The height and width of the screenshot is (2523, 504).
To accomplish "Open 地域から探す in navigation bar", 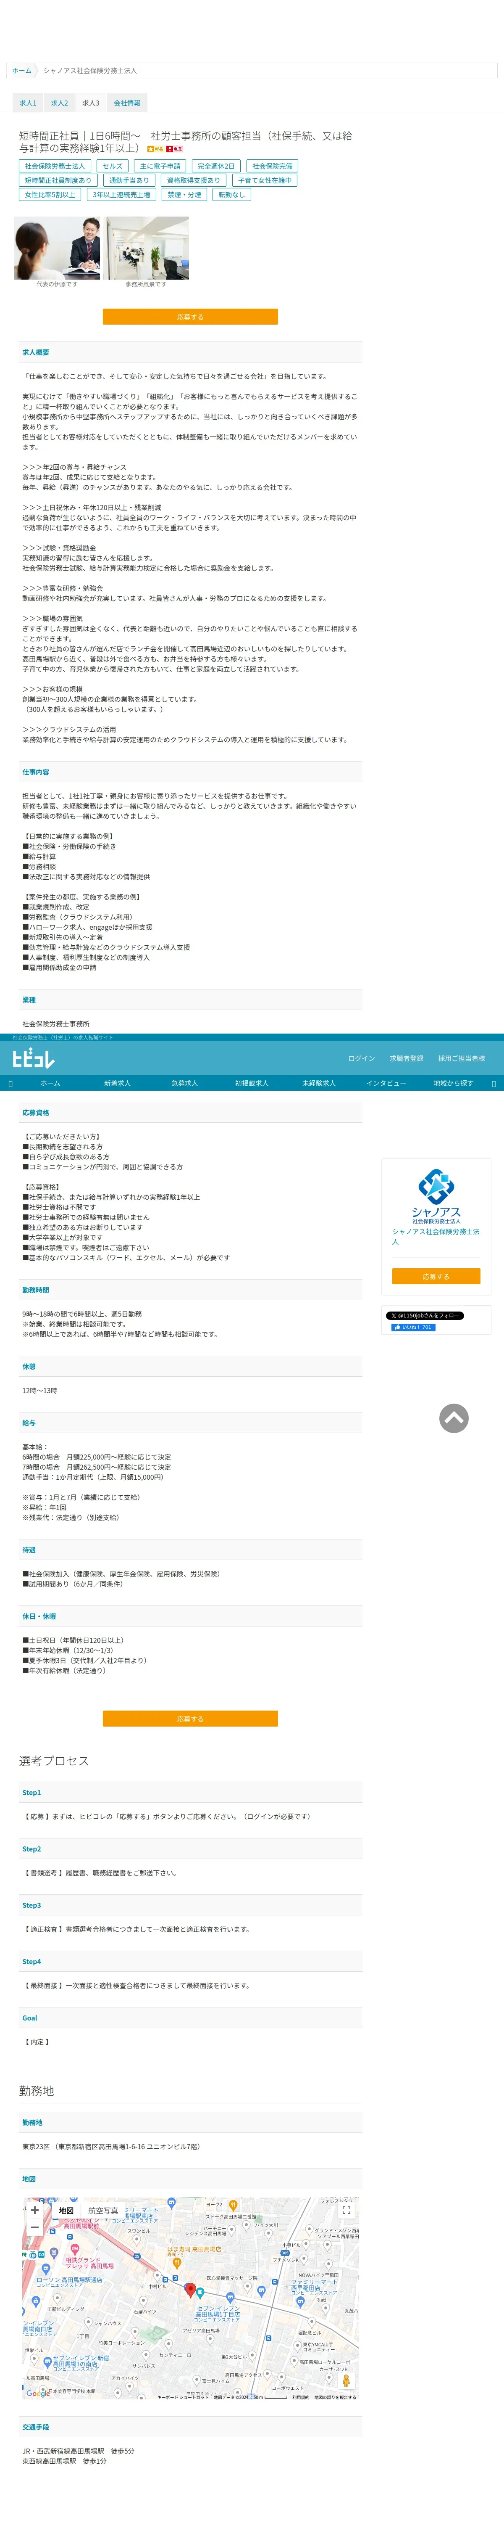I will click(453, 1083).
